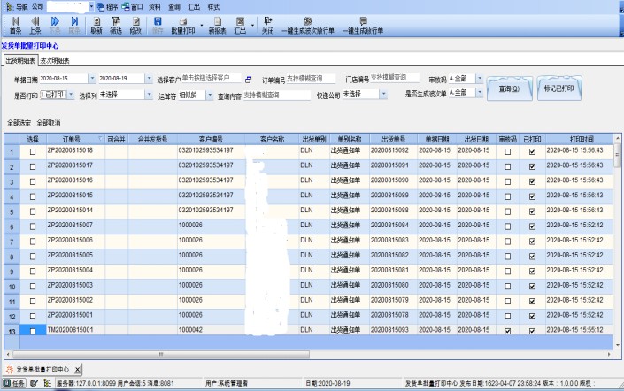Click the 批量打印 batch print icon
The image size is (624, 391).
click(x=183, y=26)
